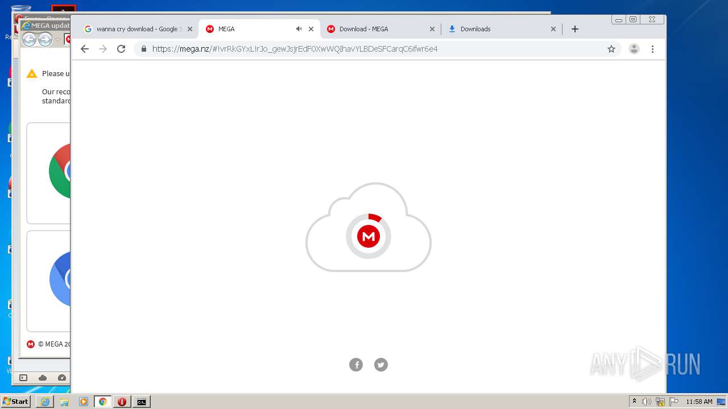
Task: Click the MEGA logo in the IE page footer
Action: click(31, 344)
